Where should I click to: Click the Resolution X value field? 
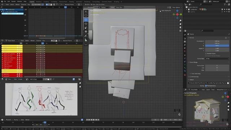click(217, 41)
